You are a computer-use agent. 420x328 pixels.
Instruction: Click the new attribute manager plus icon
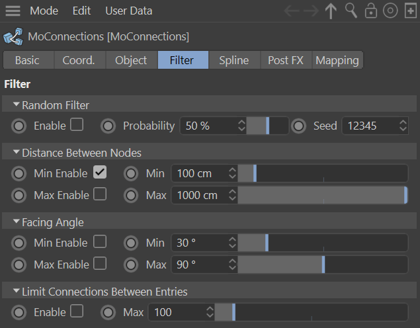point(410,11)
